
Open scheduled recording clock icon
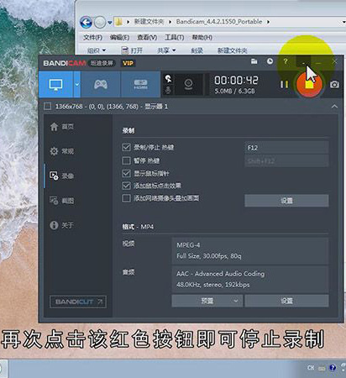click(x=270, y=61)
